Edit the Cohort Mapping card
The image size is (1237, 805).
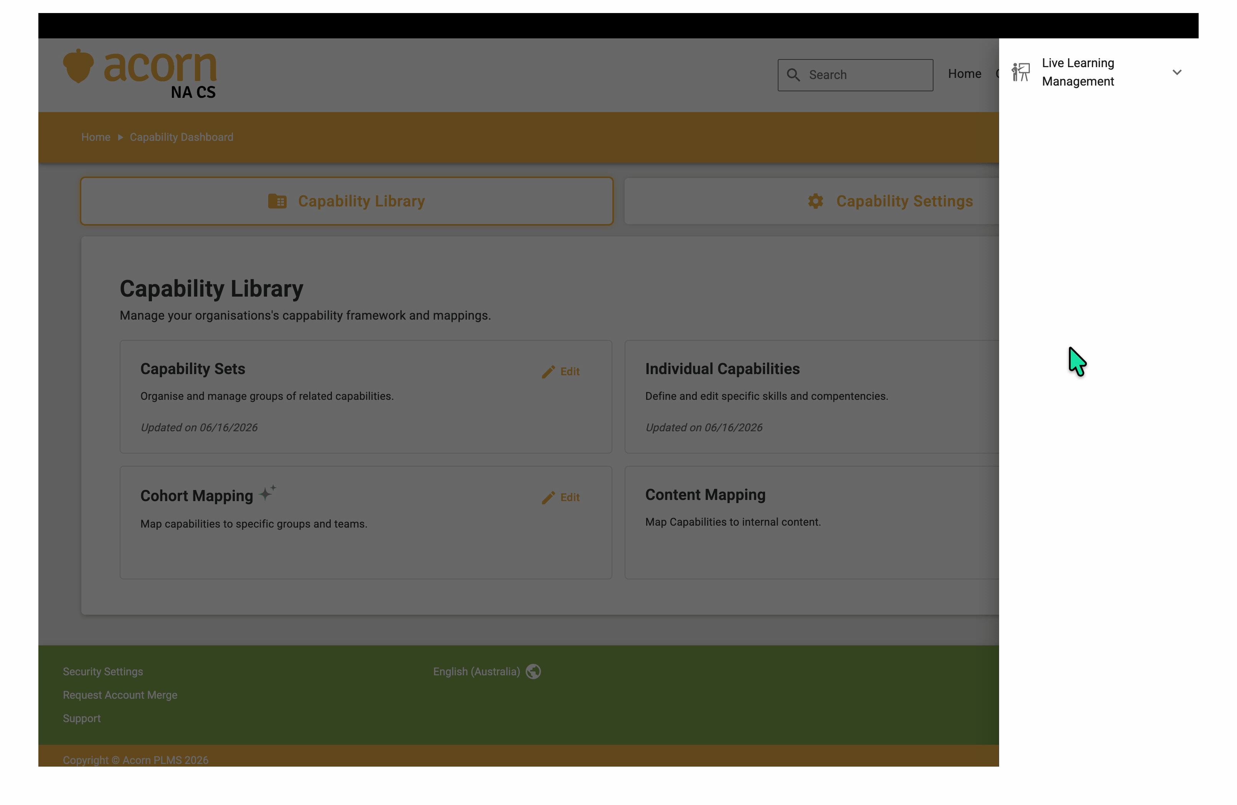(x=560, y=497)
